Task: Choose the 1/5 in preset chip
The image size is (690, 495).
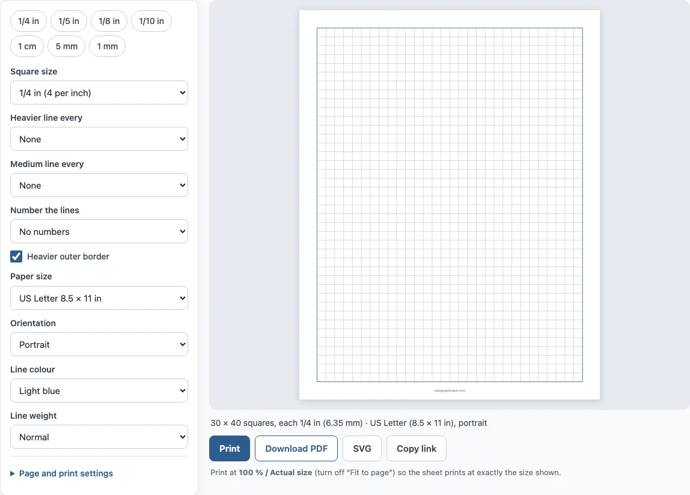Action: (69, 21)
